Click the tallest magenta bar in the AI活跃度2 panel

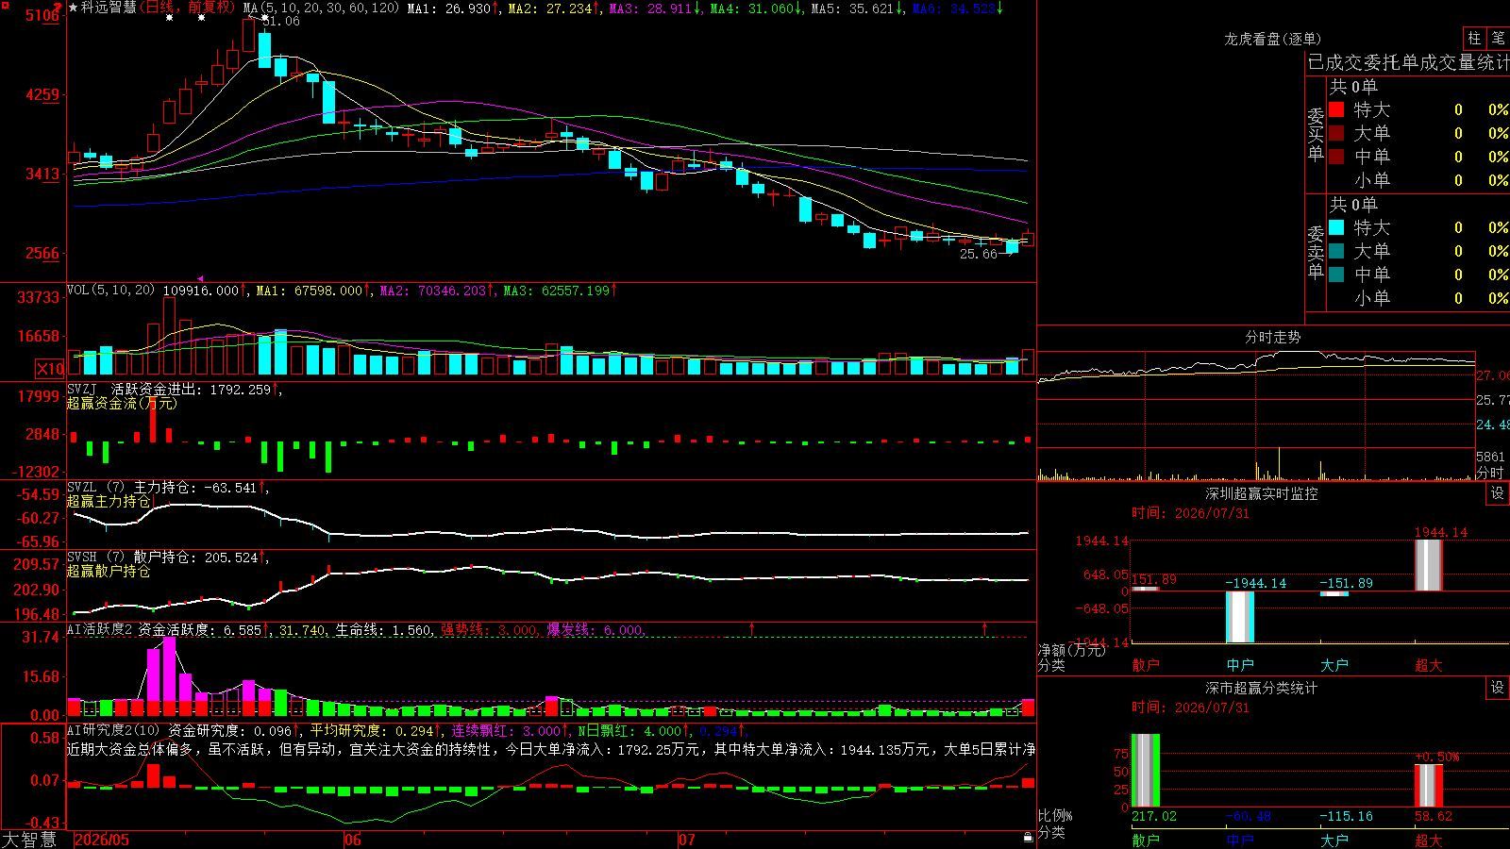[x=169, y=676]
